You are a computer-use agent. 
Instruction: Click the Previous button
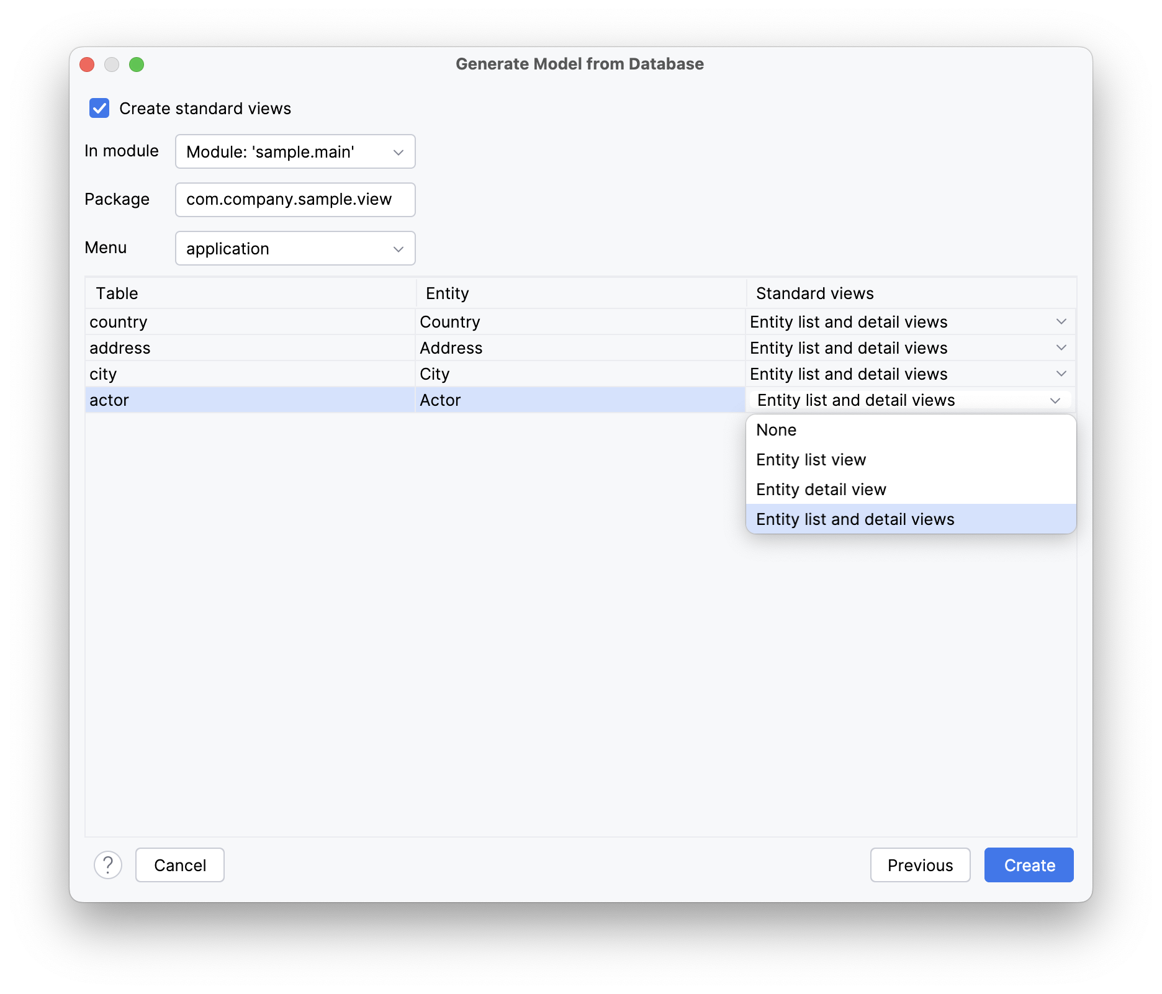[920, 865]
